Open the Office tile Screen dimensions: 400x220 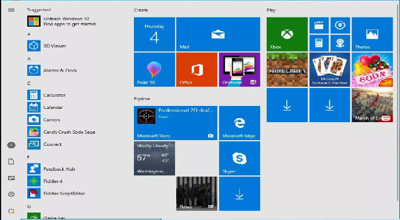[197, 70]
